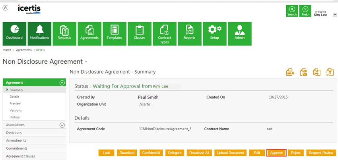Go to the Requests tile

pos(64,33)
